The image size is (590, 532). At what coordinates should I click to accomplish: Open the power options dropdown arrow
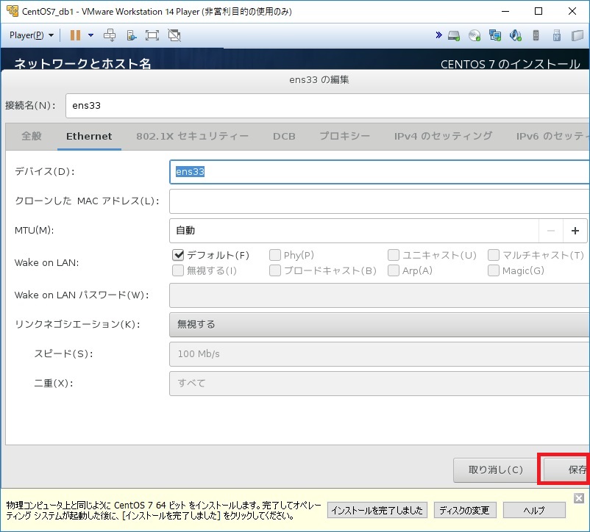click(90, 35)
